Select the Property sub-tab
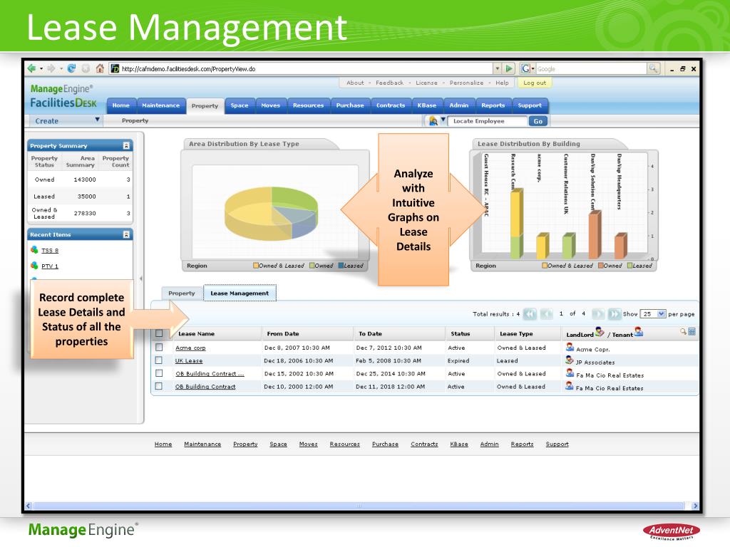This screenshot has width=730, height=547. click(182, 293)
